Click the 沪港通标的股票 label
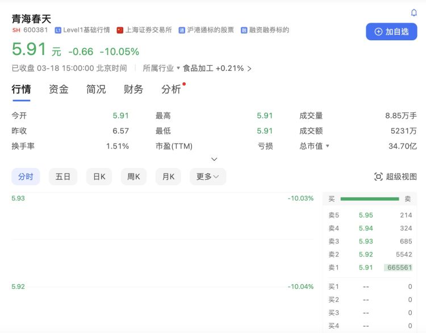 click(x=210, y=30)
